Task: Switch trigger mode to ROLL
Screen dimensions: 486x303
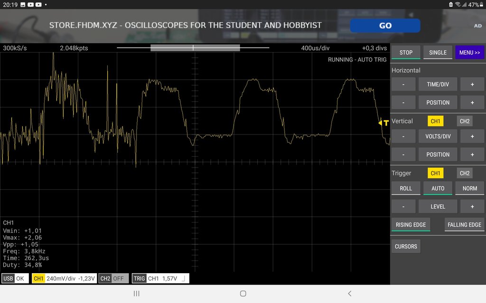Action: click(x=406, y=188)
